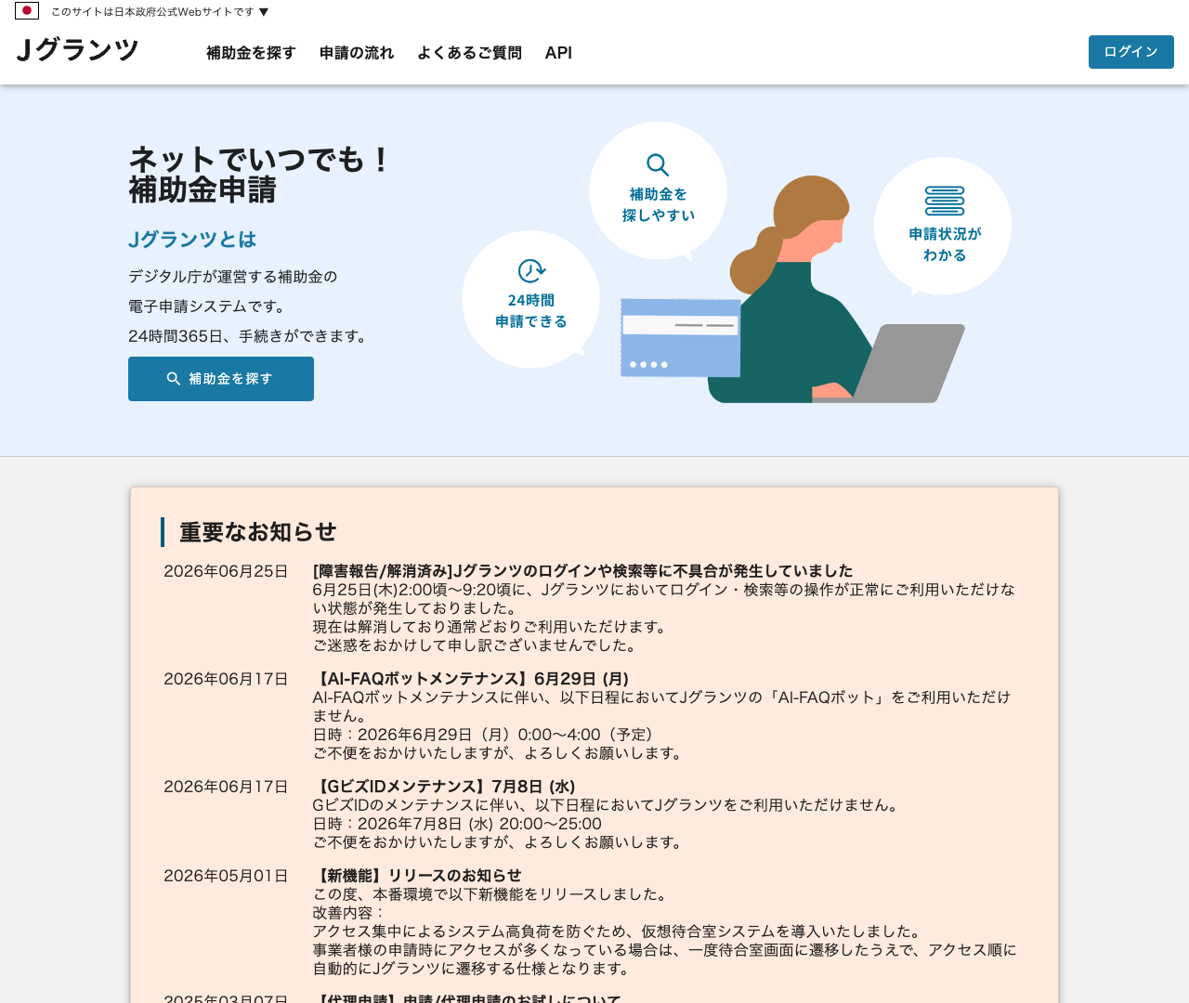Open the 新機能 リリースのお知らせ notice

417,876
